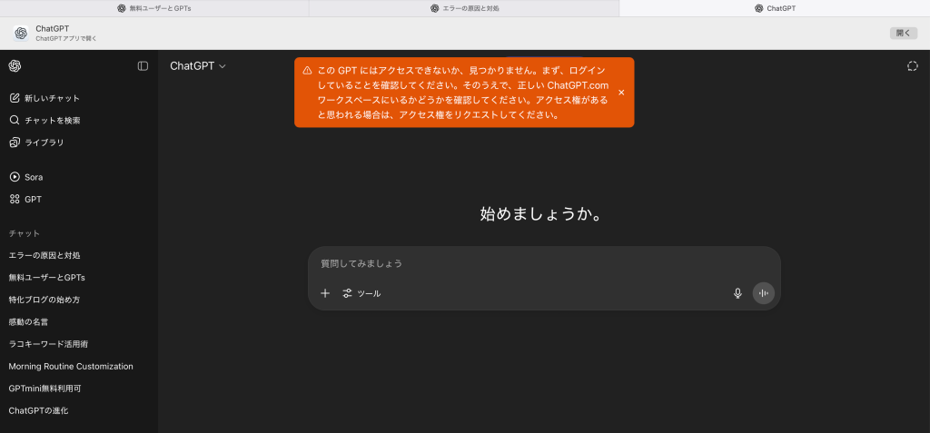The height and width of the screenshot is (433, 930).
Task: Collapse the チャット section header
Action: (x=25, y=233)
